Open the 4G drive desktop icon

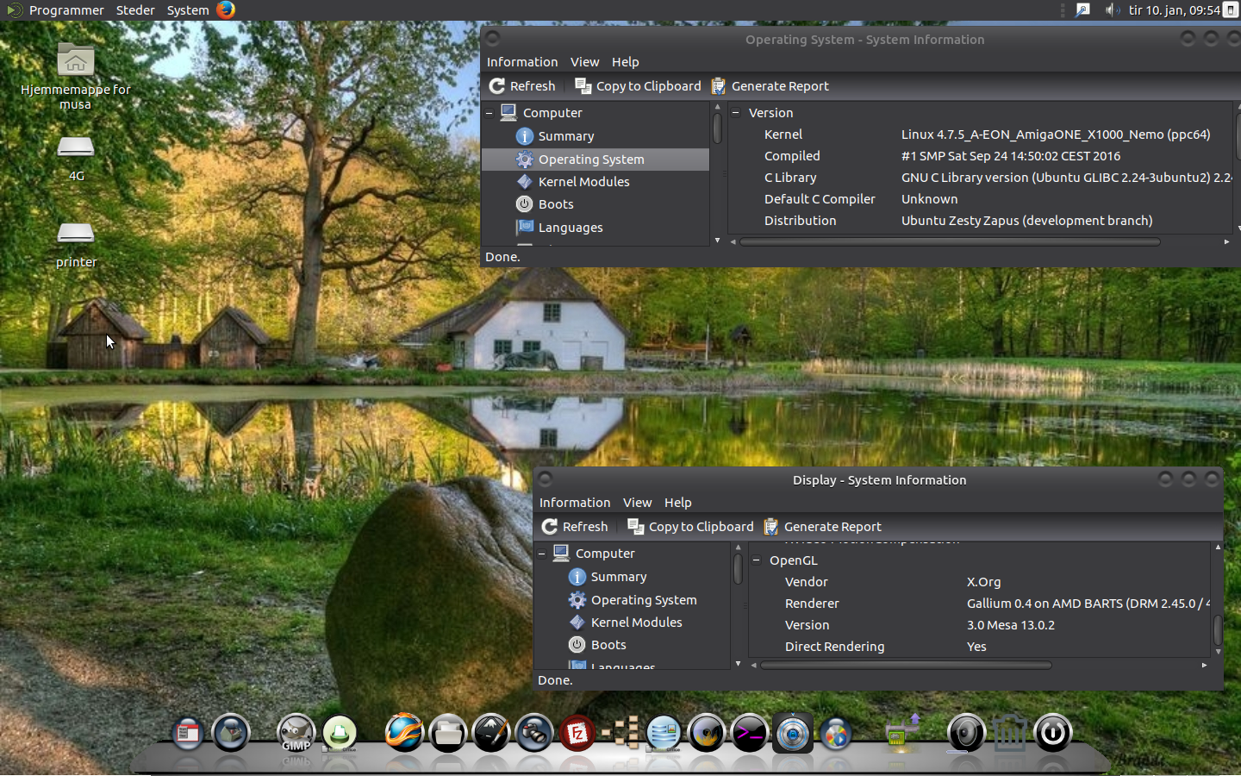pos(76,148)
